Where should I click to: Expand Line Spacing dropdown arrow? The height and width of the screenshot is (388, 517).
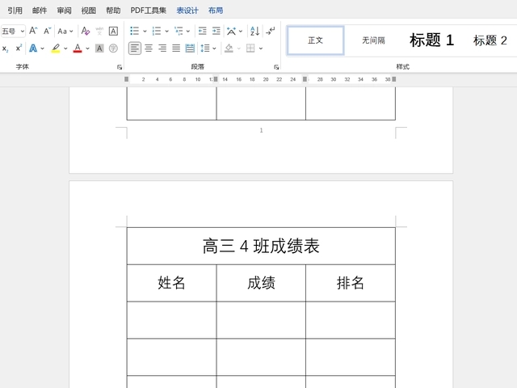pyautogui.click(x=214, y=48)
